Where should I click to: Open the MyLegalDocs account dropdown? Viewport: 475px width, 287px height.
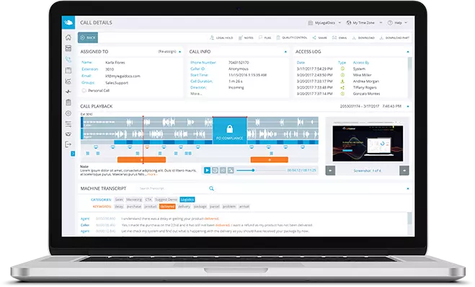[324, 23]
